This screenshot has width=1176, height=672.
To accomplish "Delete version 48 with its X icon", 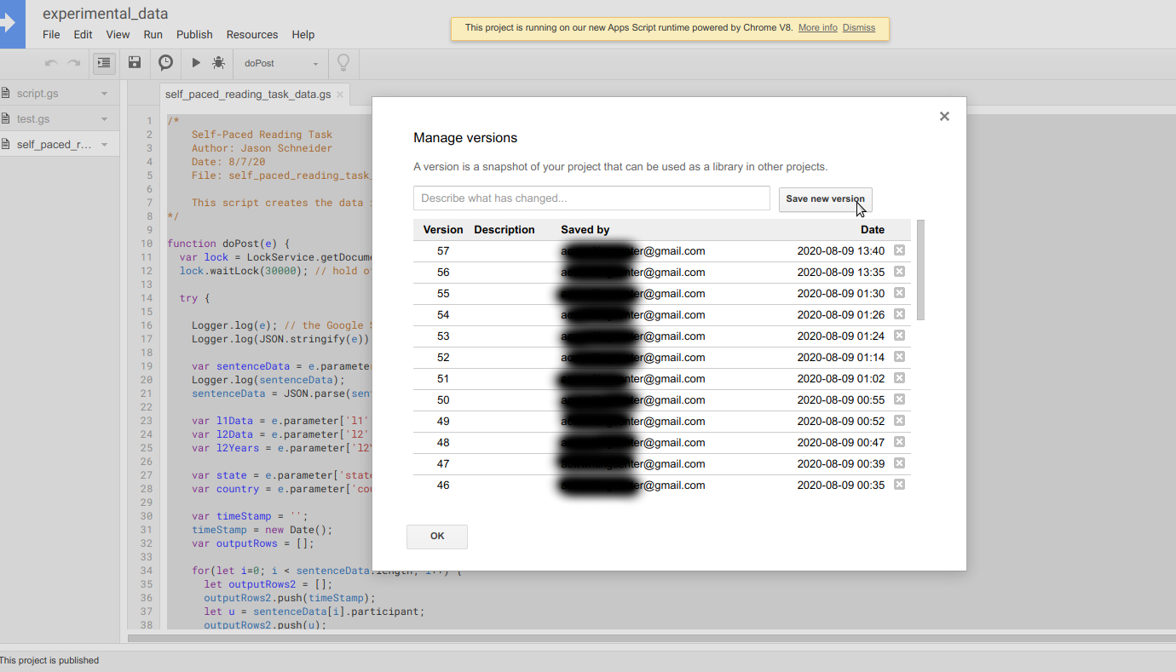I will tap(899, 442).
